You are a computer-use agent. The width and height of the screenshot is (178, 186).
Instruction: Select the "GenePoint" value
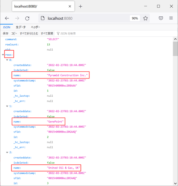point(55,122)
